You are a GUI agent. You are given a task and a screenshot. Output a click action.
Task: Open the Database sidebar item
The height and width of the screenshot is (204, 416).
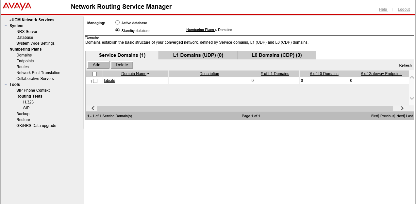(x=25, y=38)
